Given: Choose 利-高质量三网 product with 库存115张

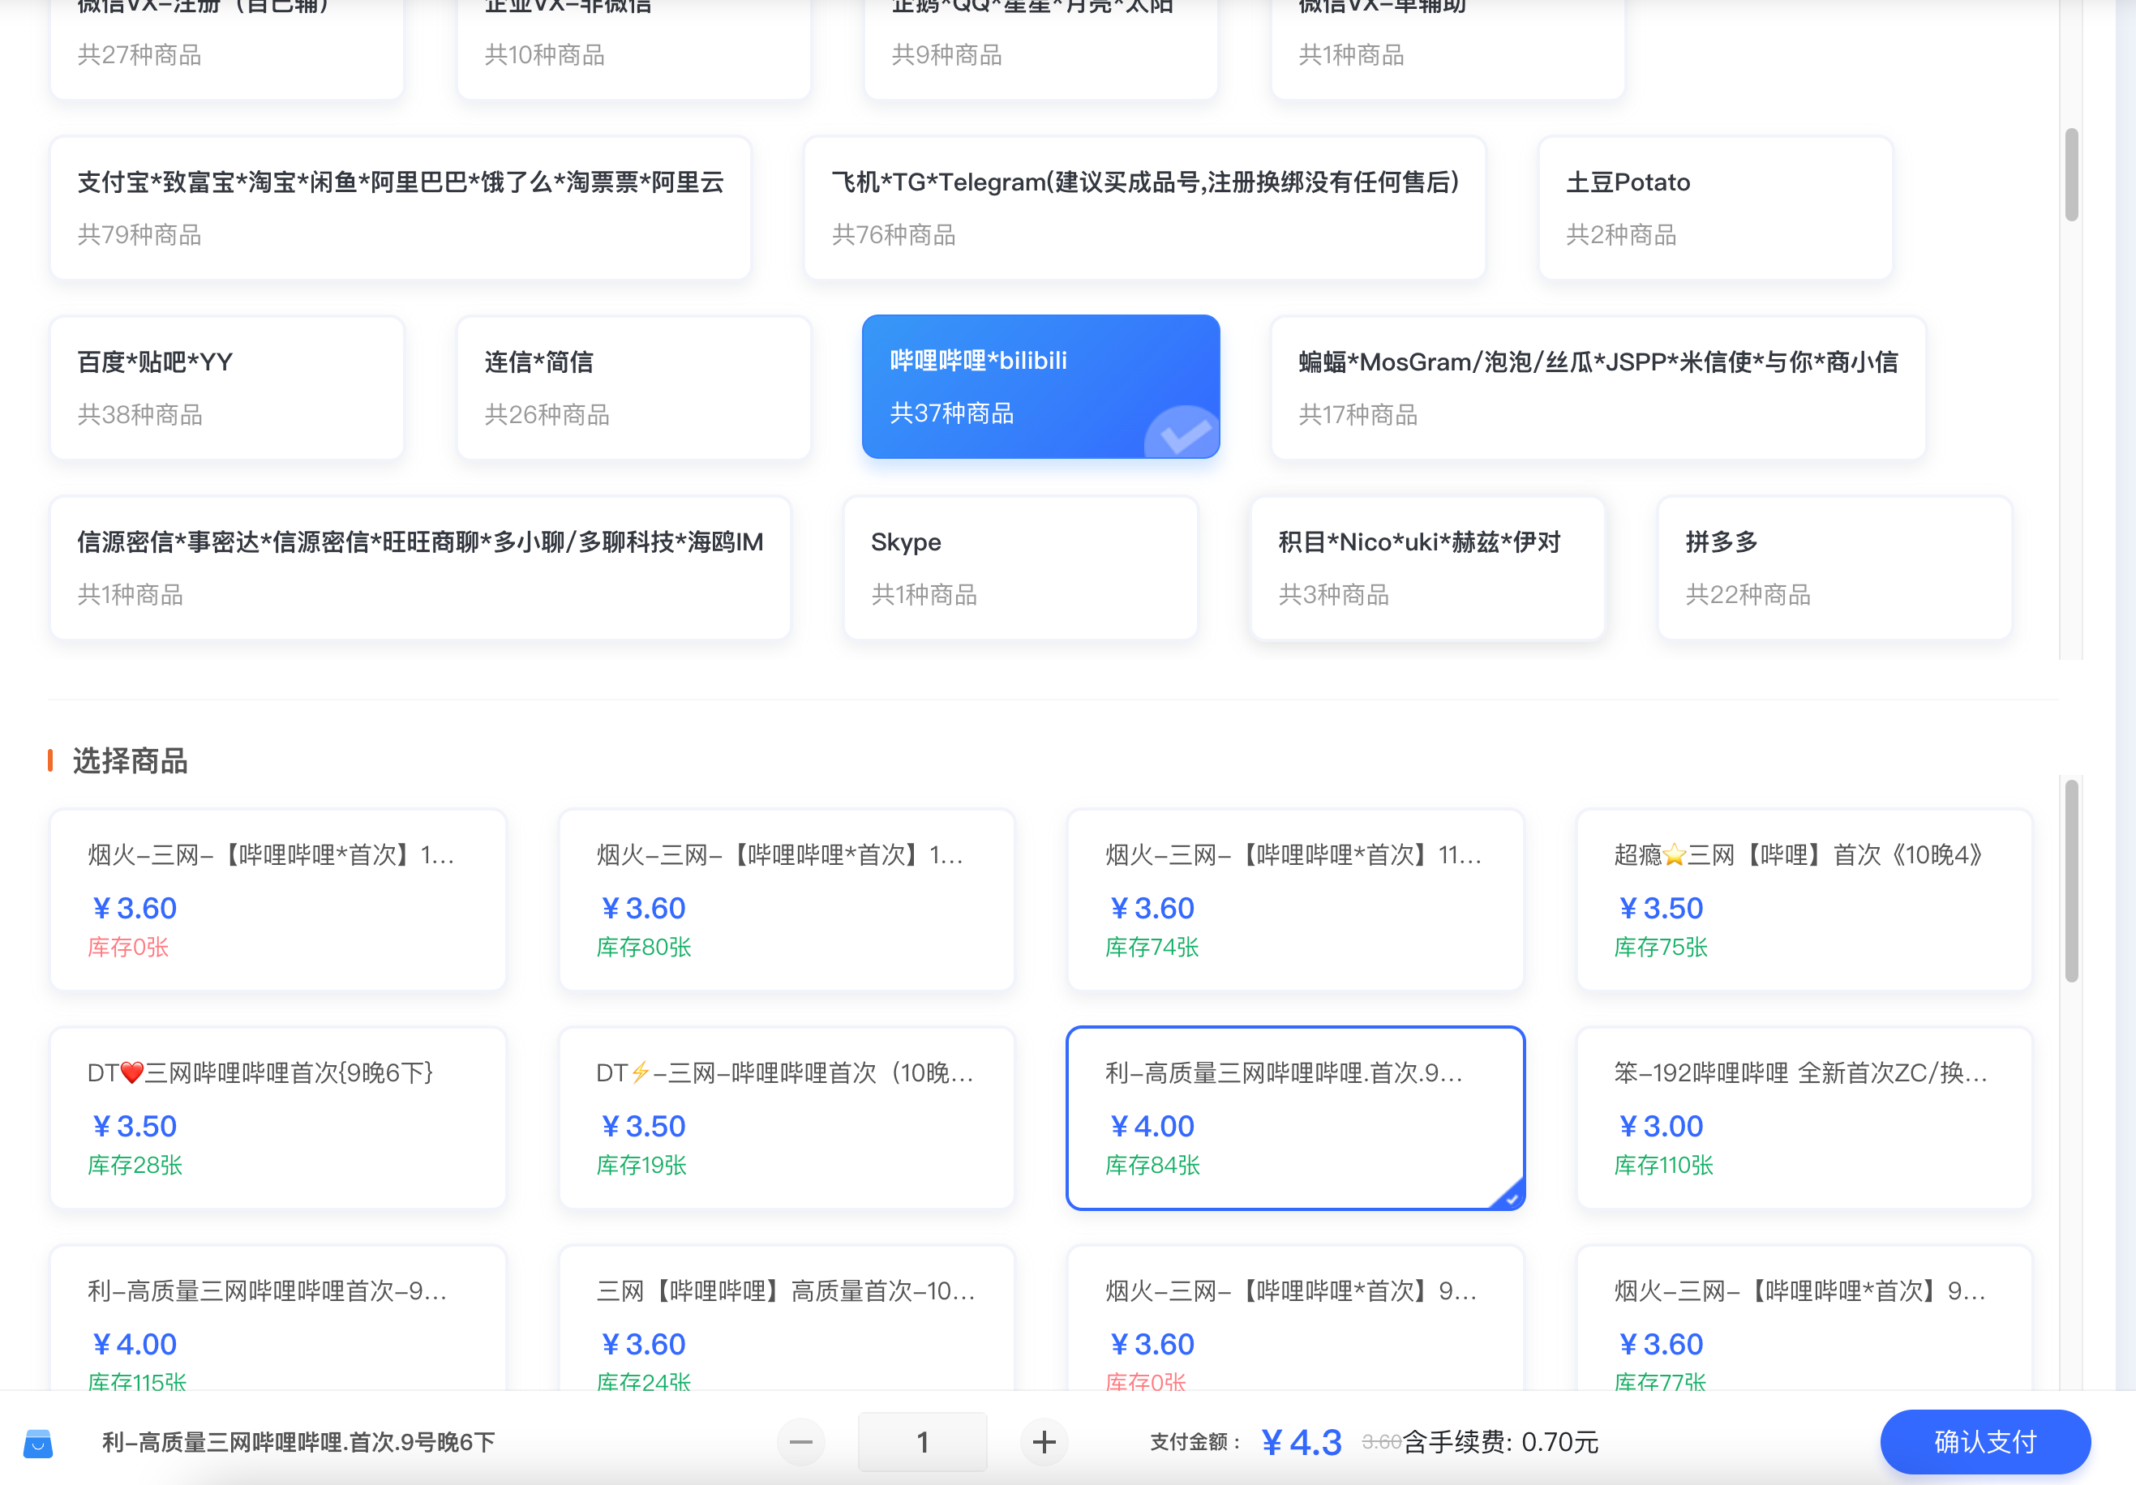Looking at the screenshot, I should (278, 1319).
